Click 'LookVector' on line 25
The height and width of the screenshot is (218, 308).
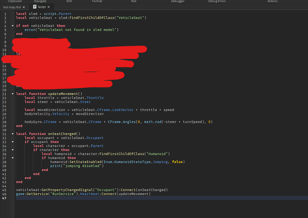coord(123,110)
